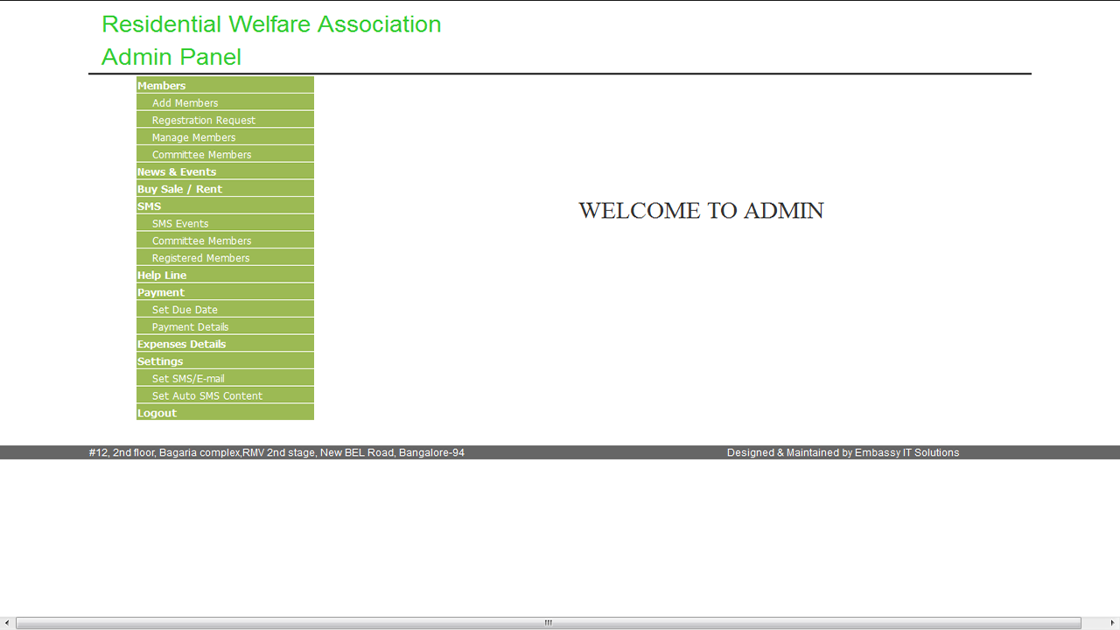Click the Payment menu heading
The image size is (1120, 630).
pyautogui.click(x=225, y=291)
